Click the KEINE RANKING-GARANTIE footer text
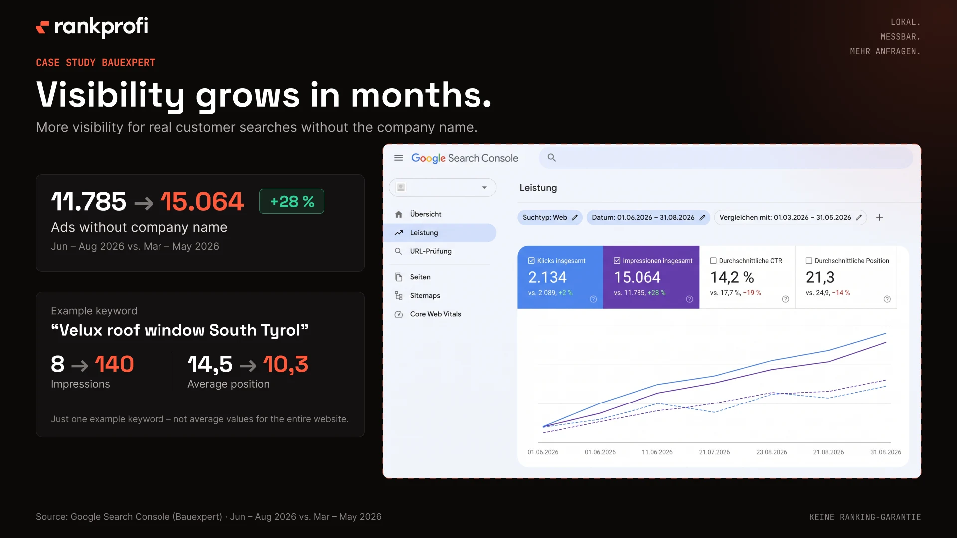Image resolution: width=957 pixels, height=538 pixels. 865,517
